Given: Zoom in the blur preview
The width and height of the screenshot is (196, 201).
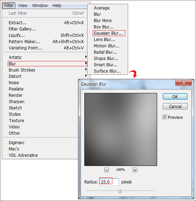Looking at the screenshot, I should 135,170.
